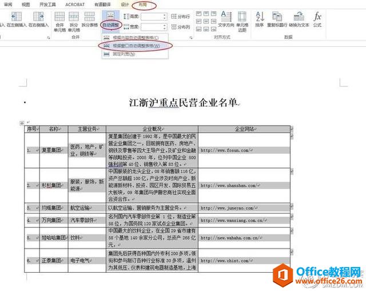Align cell text top right
Viewport: 366px width, 291px height.
(x=213, y=14)
